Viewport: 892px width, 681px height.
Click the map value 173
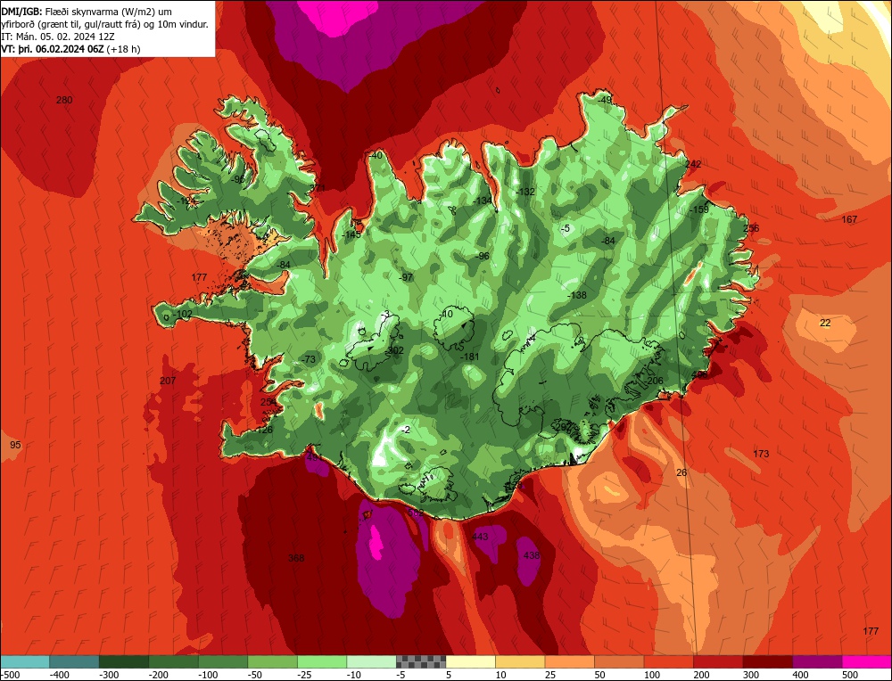point(761,454)
